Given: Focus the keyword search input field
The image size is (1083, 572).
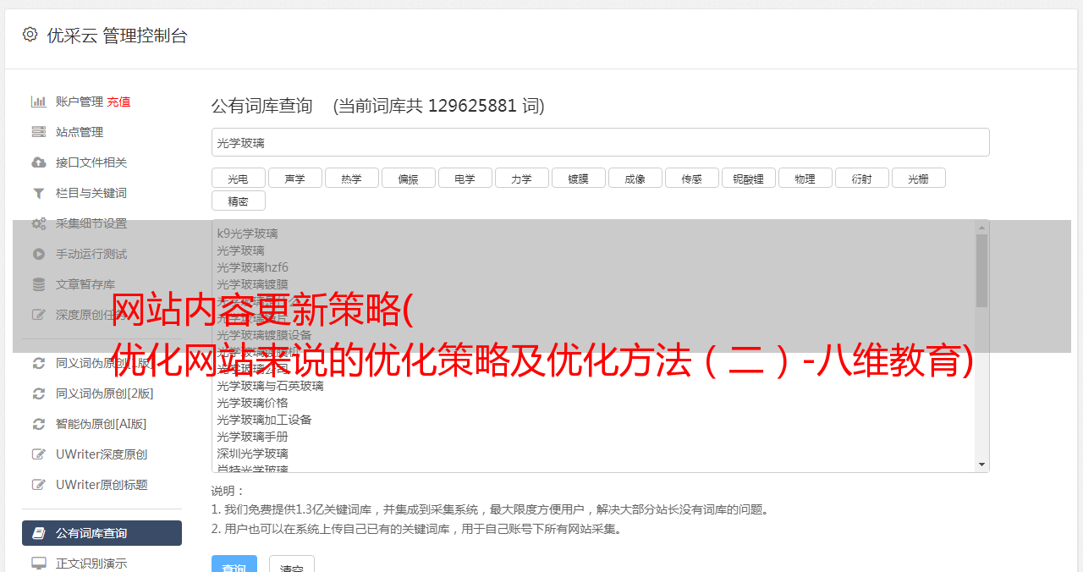Looking at the screenshot, I should point(600,142).
